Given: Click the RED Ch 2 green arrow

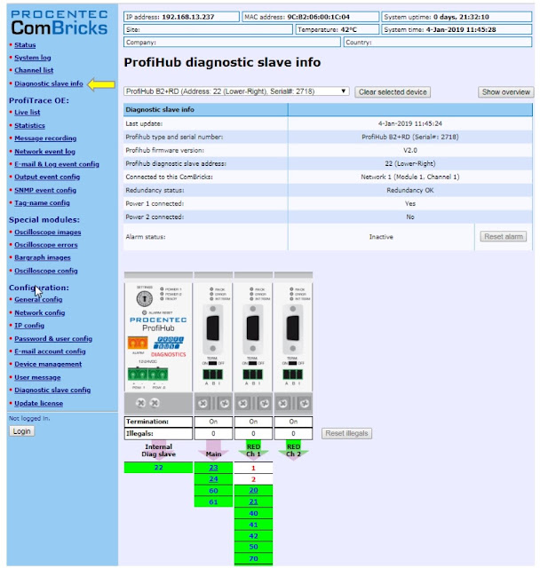Looking at the screenshot, I should point(293,450).
